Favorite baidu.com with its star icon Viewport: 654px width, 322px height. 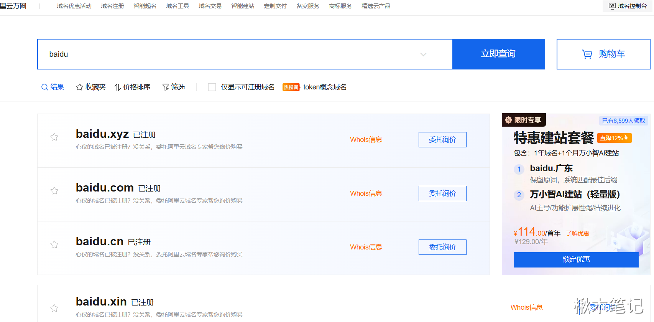[x=54, y=191]
